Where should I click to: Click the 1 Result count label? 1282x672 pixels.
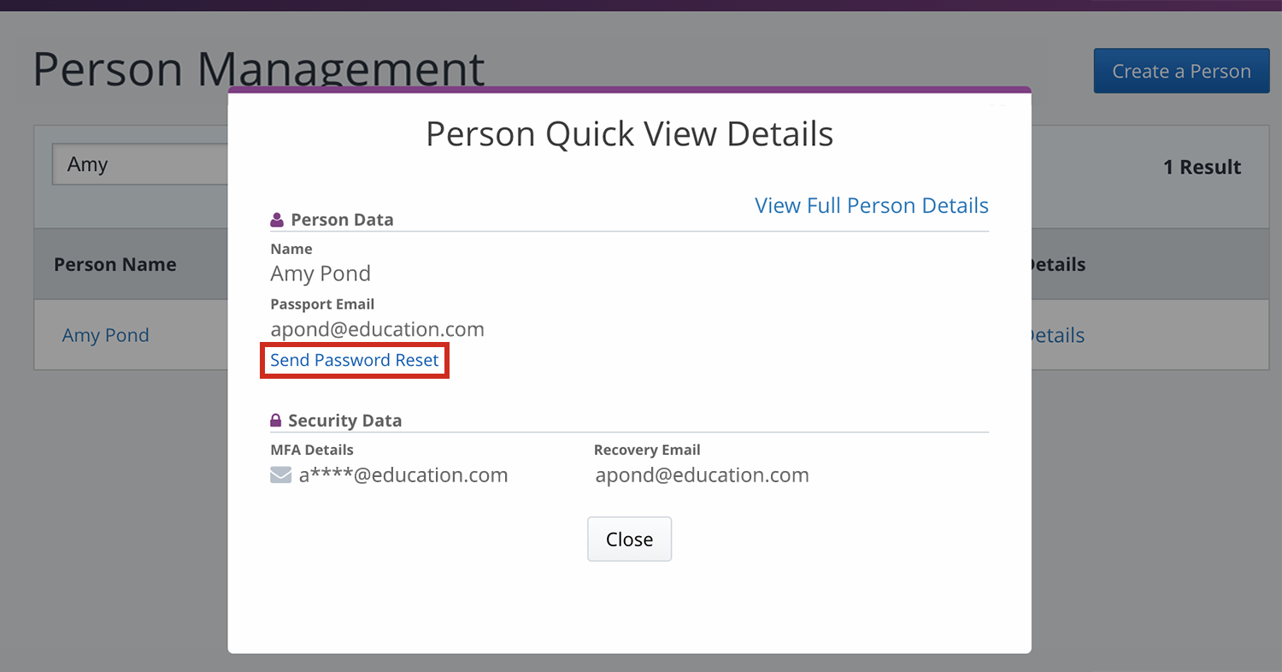(x=1202, y=167)
